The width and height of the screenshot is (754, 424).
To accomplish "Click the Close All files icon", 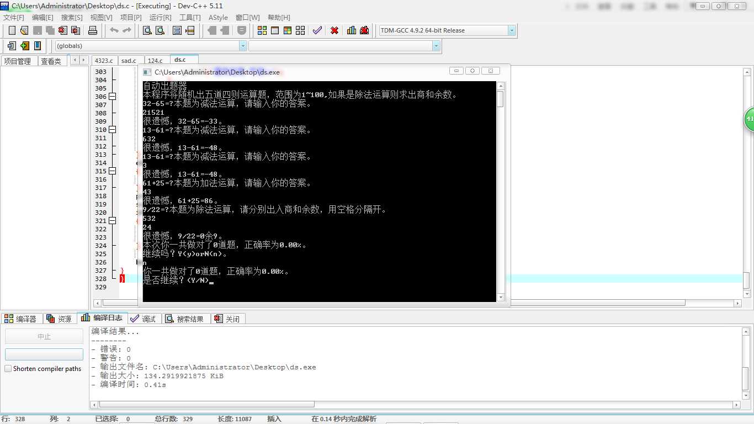I will coord(76,30).
